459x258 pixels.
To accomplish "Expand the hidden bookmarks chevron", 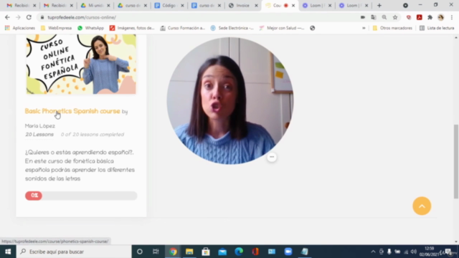I will tap(364, 28).
